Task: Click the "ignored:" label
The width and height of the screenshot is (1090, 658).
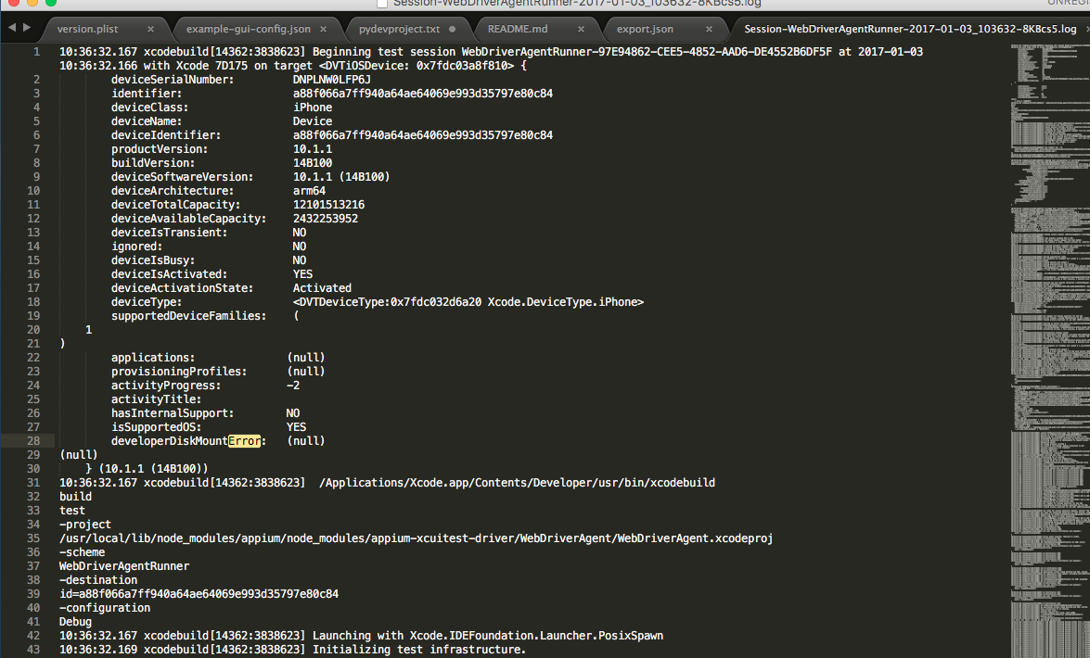Action: point(137,247)
